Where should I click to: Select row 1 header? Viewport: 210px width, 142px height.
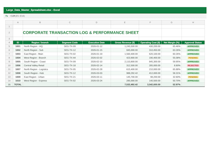pyautogui.click(x=9, y=27)
